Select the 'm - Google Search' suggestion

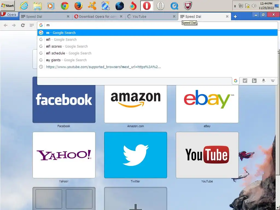pos(157,33)
